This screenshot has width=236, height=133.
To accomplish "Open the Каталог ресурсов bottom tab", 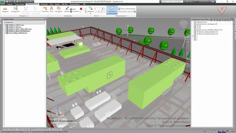I will [23, 129].
